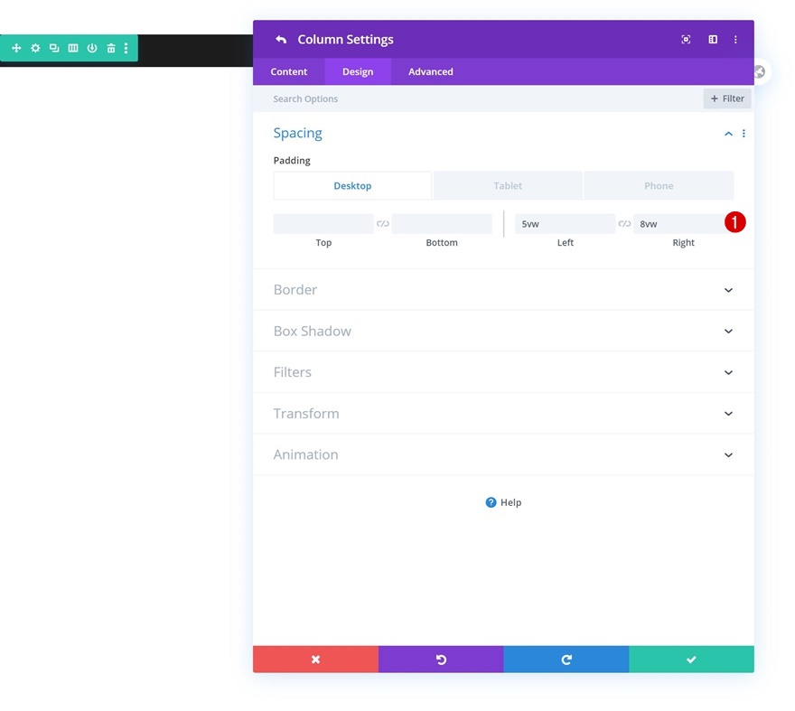Screen dimensions: 795x711
Task: Expand the modal to fullscreen
Action: click(686, 40)
